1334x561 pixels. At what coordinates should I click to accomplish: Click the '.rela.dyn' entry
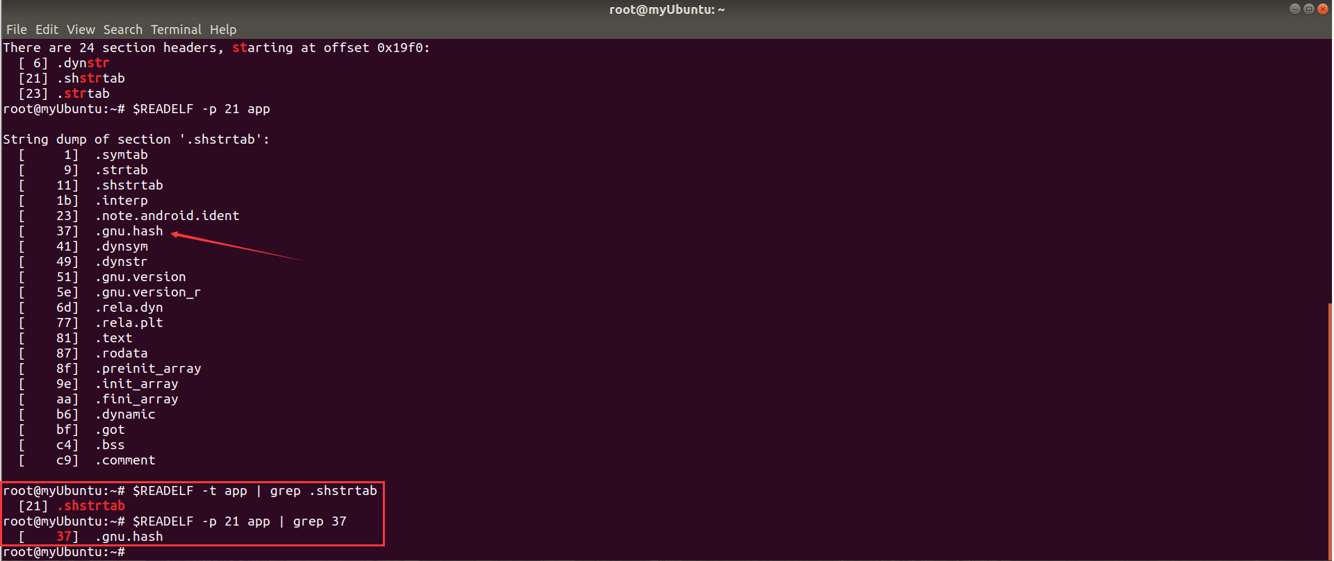coord(129,308)
